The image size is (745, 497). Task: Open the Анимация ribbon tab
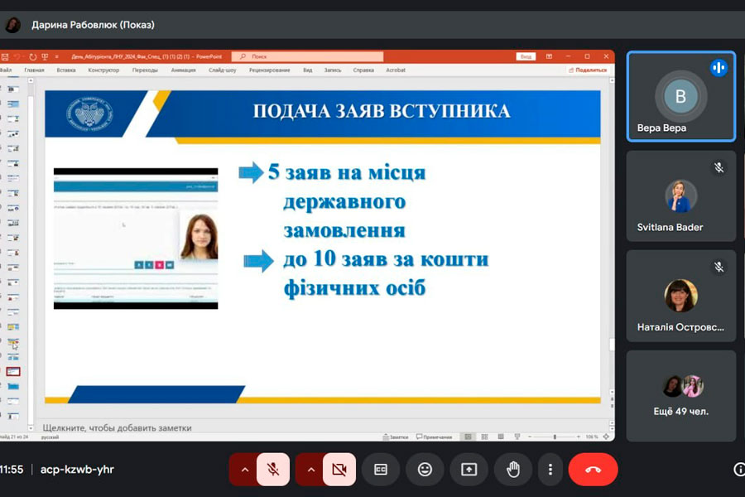pyautogui.click(x=184, y=70)
